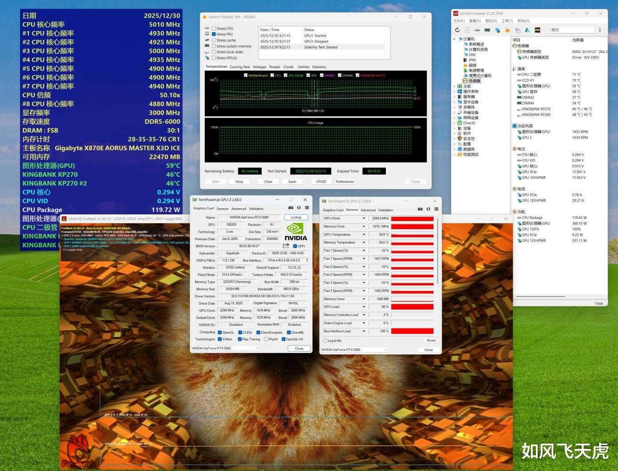Viewport: 618px width, 471px height.
Task: Uncheck the Stress FPU checkbox
Action: point(214,34)
